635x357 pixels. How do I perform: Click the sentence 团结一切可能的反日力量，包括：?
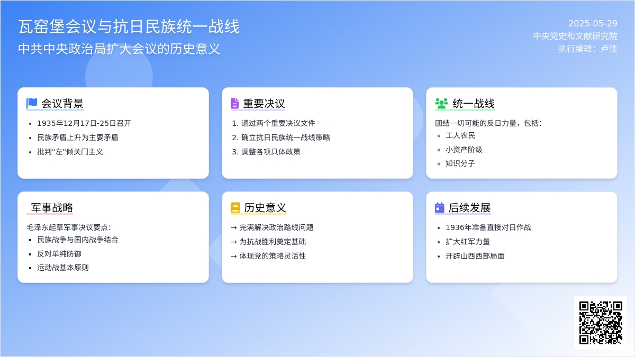pyautogui.click(x=488, y=123)
